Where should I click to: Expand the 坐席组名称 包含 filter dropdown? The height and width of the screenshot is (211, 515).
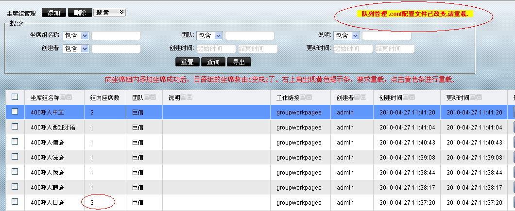pos(76,35)
